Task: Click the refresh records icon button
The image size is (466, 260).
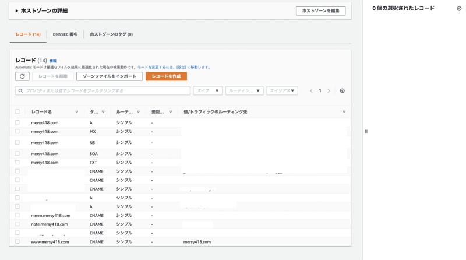Action: [22, 76]
